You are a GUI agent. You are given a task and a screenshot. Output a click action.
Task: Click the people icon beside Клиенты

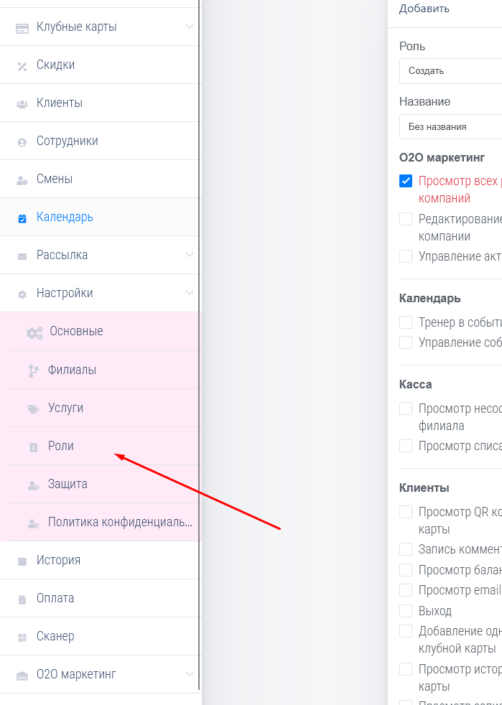[x=22, y=103]
